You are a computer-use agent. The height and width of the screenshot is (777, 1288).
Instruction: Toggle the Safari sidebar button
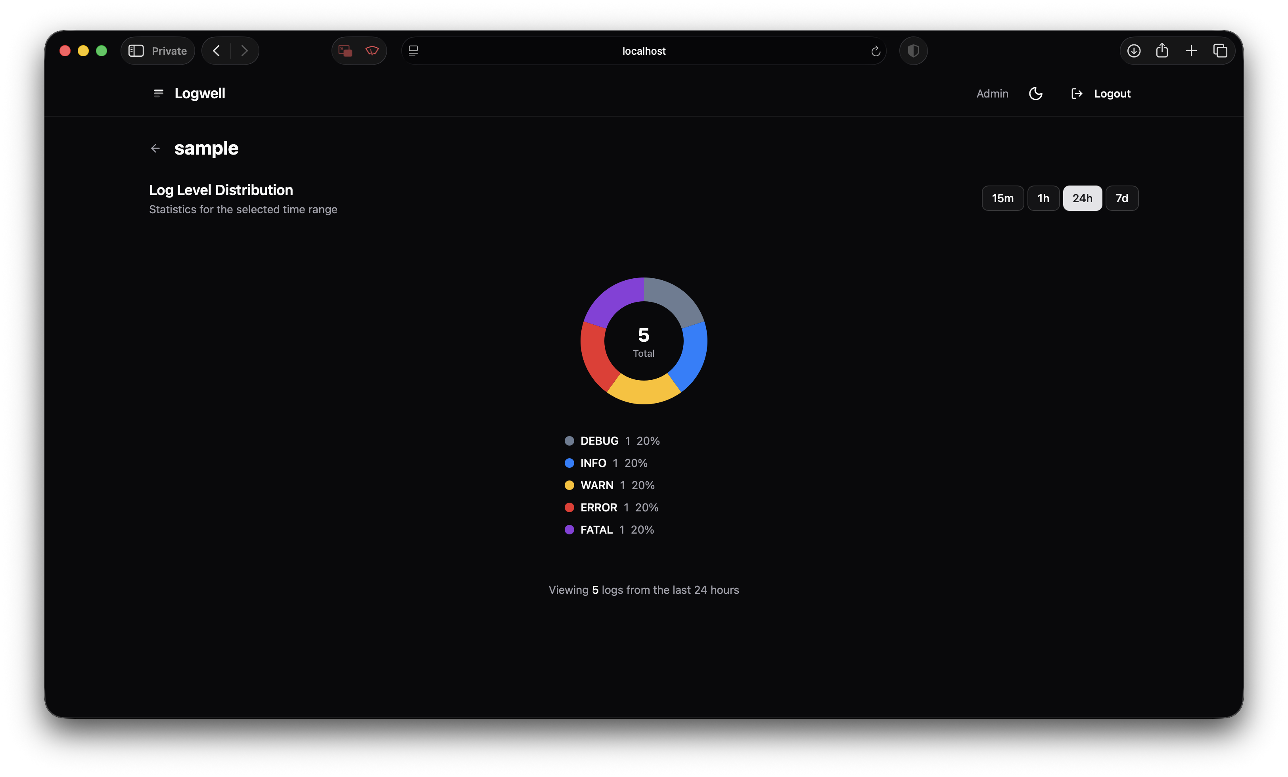click(x=136, y=51)
